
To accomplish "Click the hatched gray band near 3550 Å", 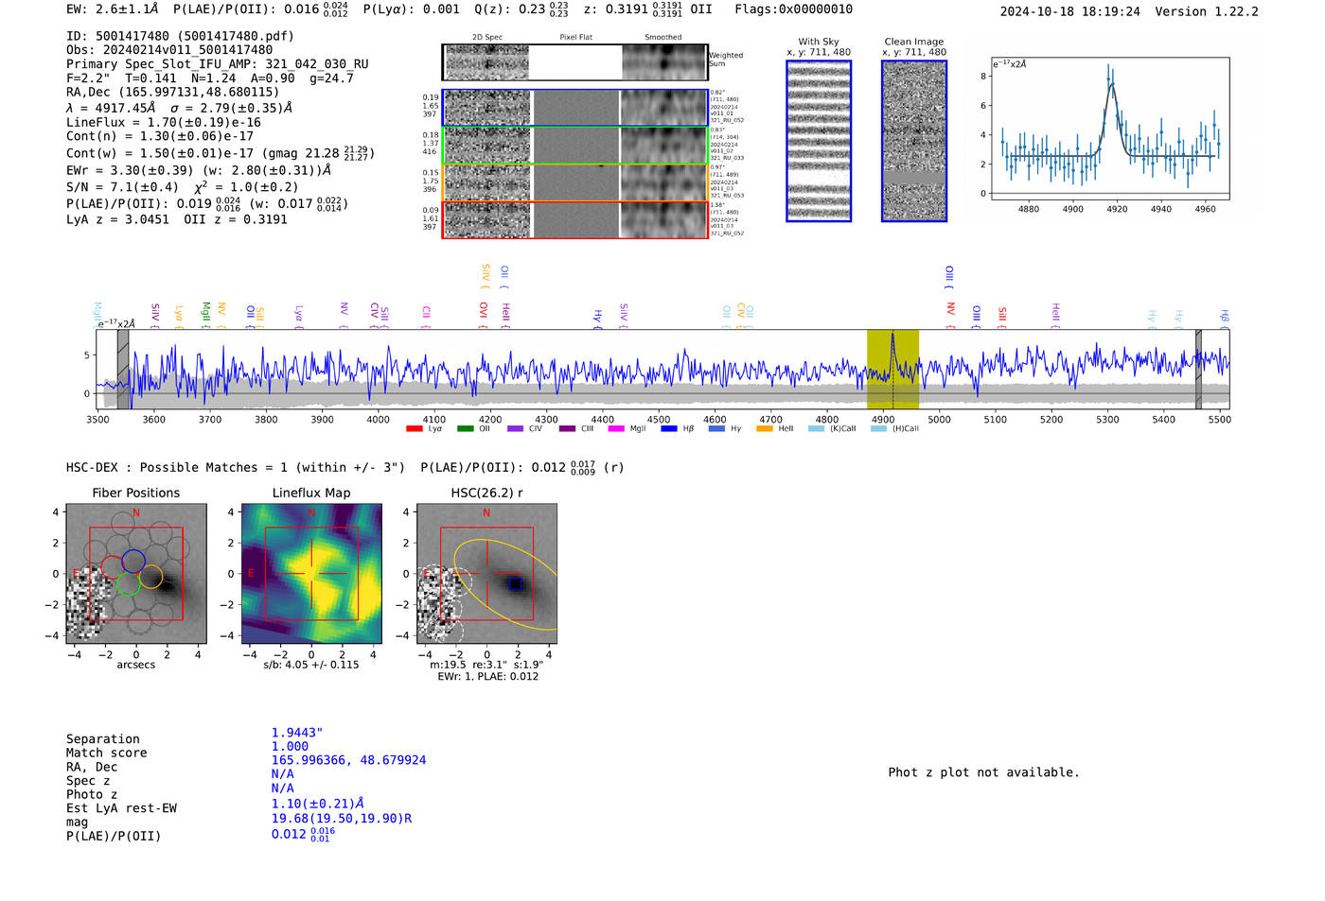I will pos(123,369).
